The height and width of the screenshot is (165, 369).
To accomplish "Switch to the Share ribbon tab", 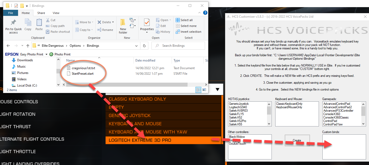I will (x=41, y=13).
